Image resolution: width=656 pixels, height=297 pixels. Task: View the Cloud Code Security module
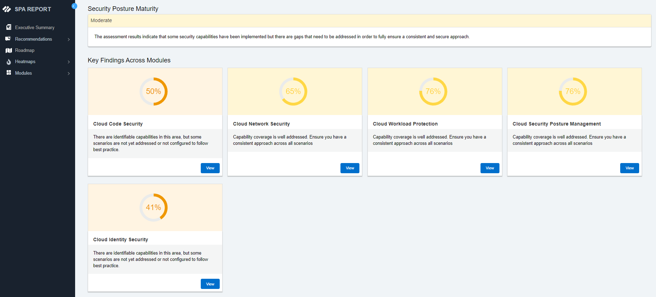click(210, 168)
